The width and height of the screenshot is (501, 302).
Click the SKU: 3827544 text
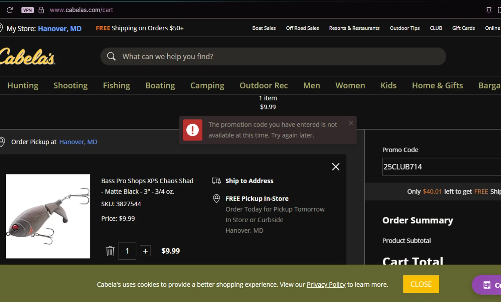pos(121,204)
